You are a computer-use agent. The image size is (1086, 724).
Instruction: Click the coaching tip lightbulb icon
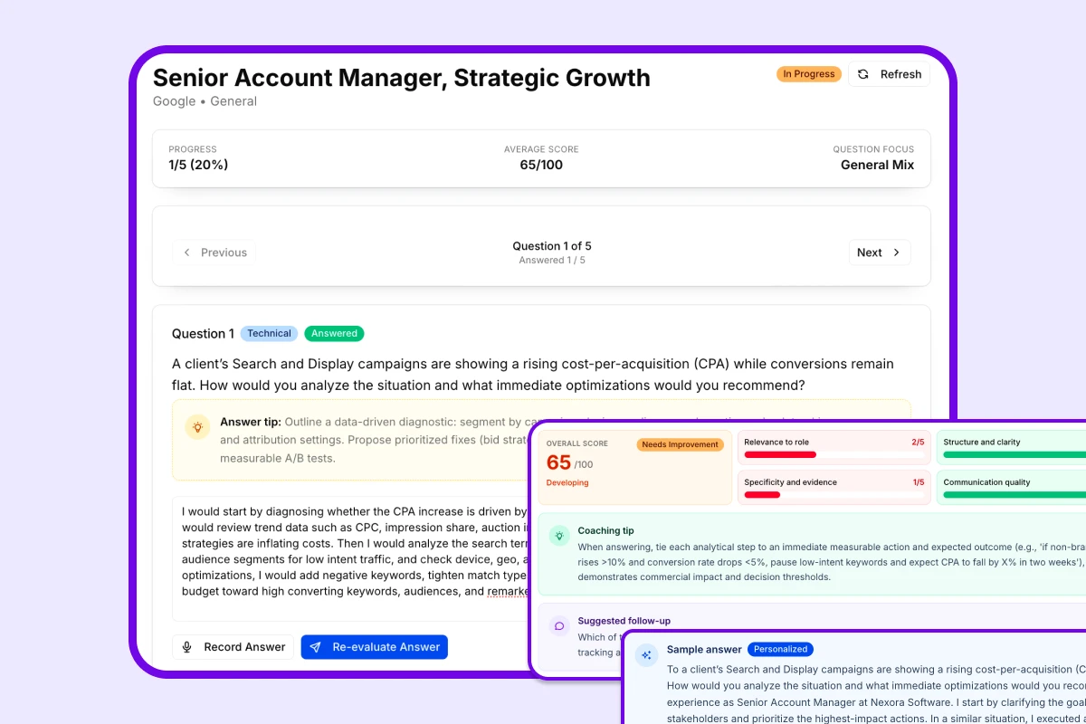559,536
